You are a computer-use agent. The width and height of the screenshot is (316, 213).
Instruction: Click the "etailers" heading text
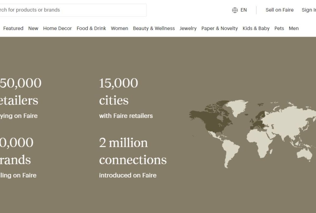[x=19, y=100]
